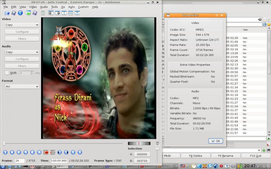The width and height of the screenshot is (271, 169).
Task: Go to next frame arrow button
Action: coord(26,152)
